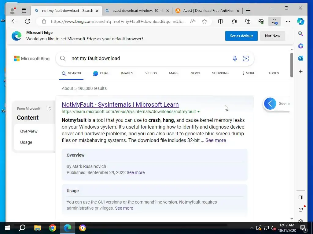Open the notifications bell icon
Viewport: 313px width, 234px height.
(x=274, y=21)
